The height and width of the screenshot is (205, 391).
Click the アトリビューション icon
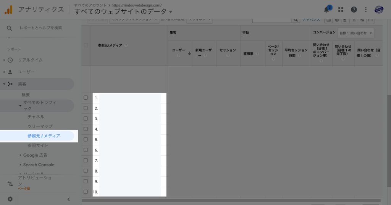tap(10, 184)
